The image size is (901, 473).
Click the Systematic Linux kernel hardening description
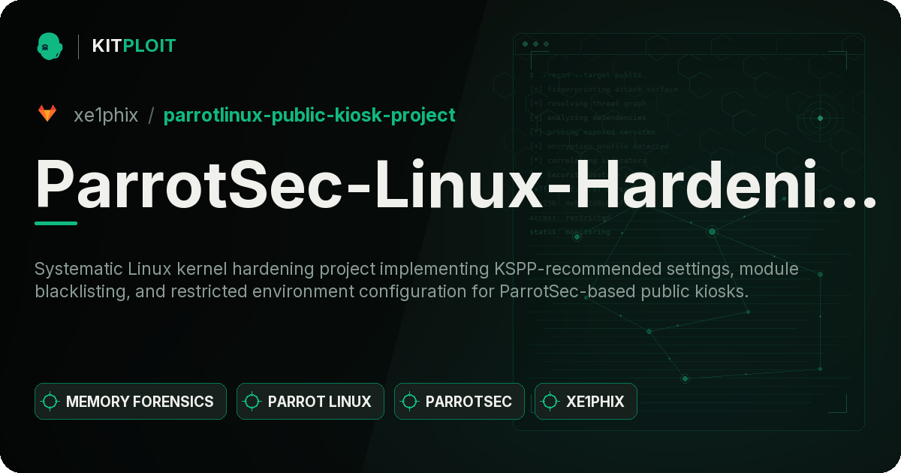pyautogui.click(x=417, y=280)
